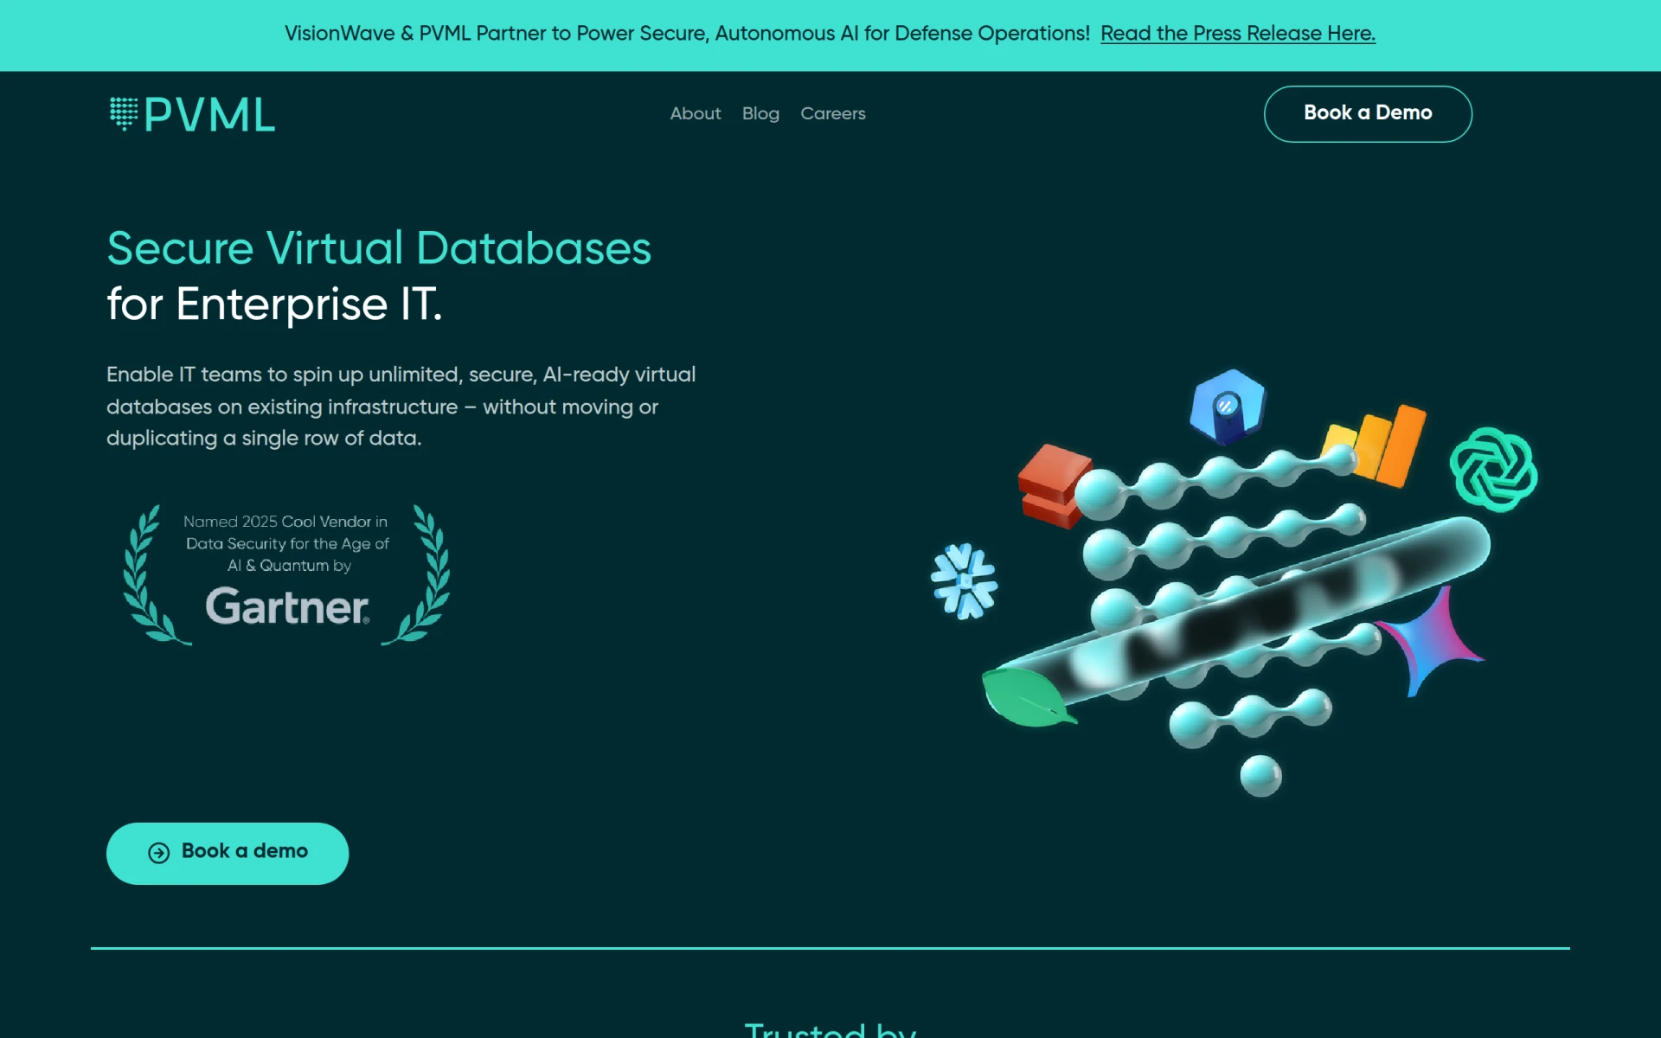Screen dimensions: 1661x1038
Task: Click the VisionWave & PVML announcement text
Action: tap(687, 33)
